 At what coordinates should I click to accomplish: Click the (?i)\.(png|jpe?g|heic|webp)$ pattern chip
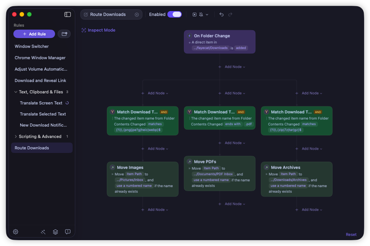click(x=138, y=130)
